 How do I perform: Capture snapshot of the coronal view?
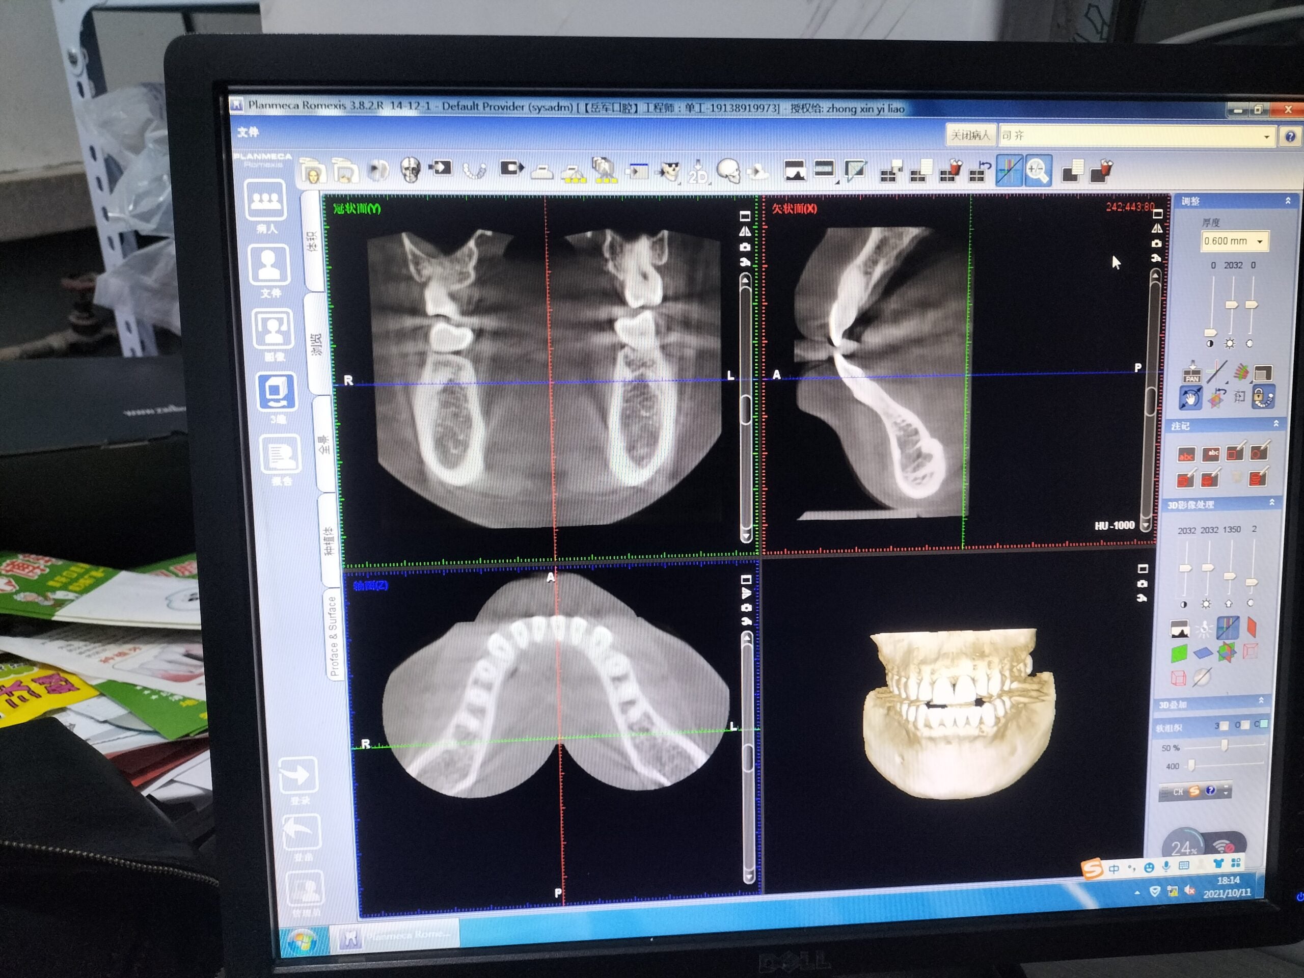point(746,247)
